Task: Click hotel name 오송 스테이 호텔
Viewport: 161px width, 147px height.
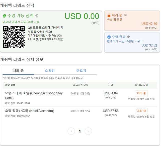Action: coord(34,96)
